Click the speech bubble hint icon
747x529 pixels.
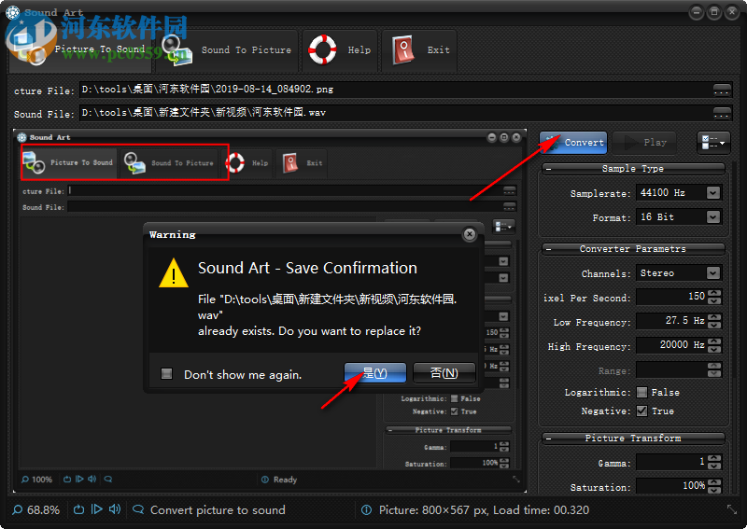click(138, 510)
